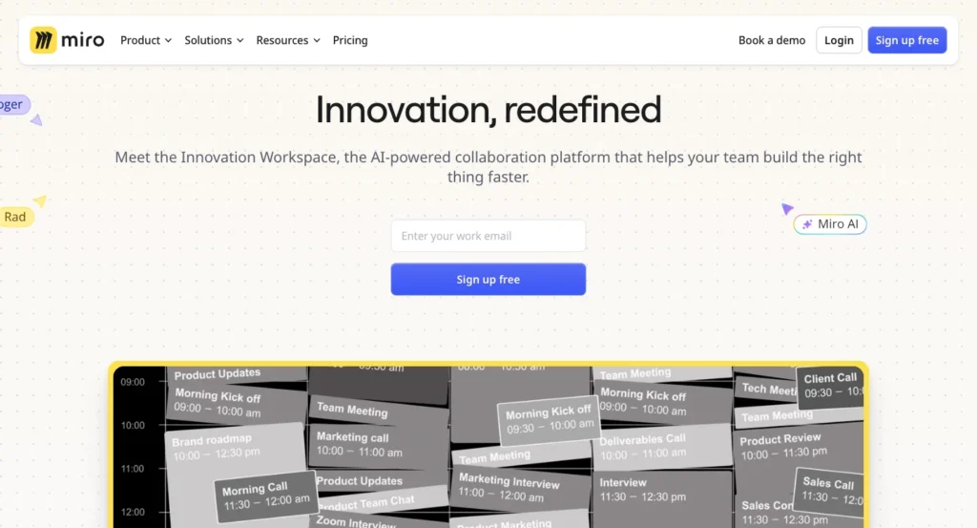The width and height of the screenshot is (977, 528).
Task: Click the purple cursor arrow near Miro AI
Action: [787, 208]
